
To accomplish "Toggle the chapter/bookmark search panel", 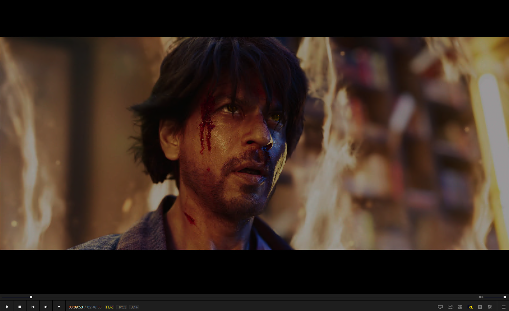I will [x=470, y=307].
